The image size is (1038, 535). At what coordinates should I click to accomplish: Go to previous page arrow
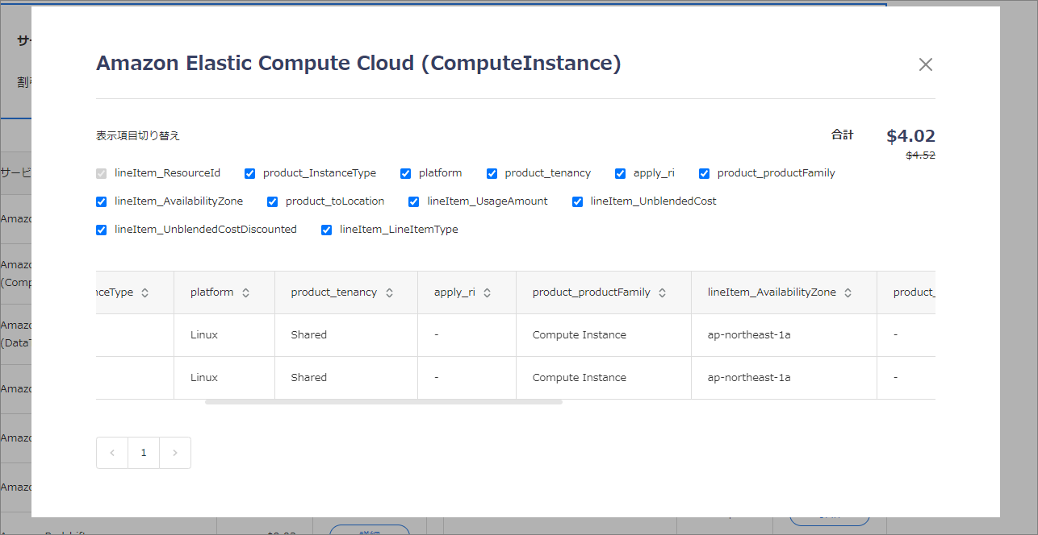point(112,453)
